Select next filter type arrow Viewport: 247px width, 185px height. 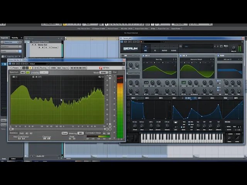pos(241,59)
